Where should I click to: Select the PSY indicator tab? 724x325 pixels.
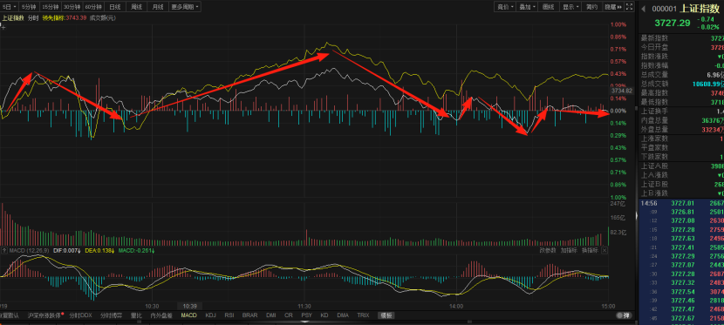pyautogui.click(x=306, y=315)
